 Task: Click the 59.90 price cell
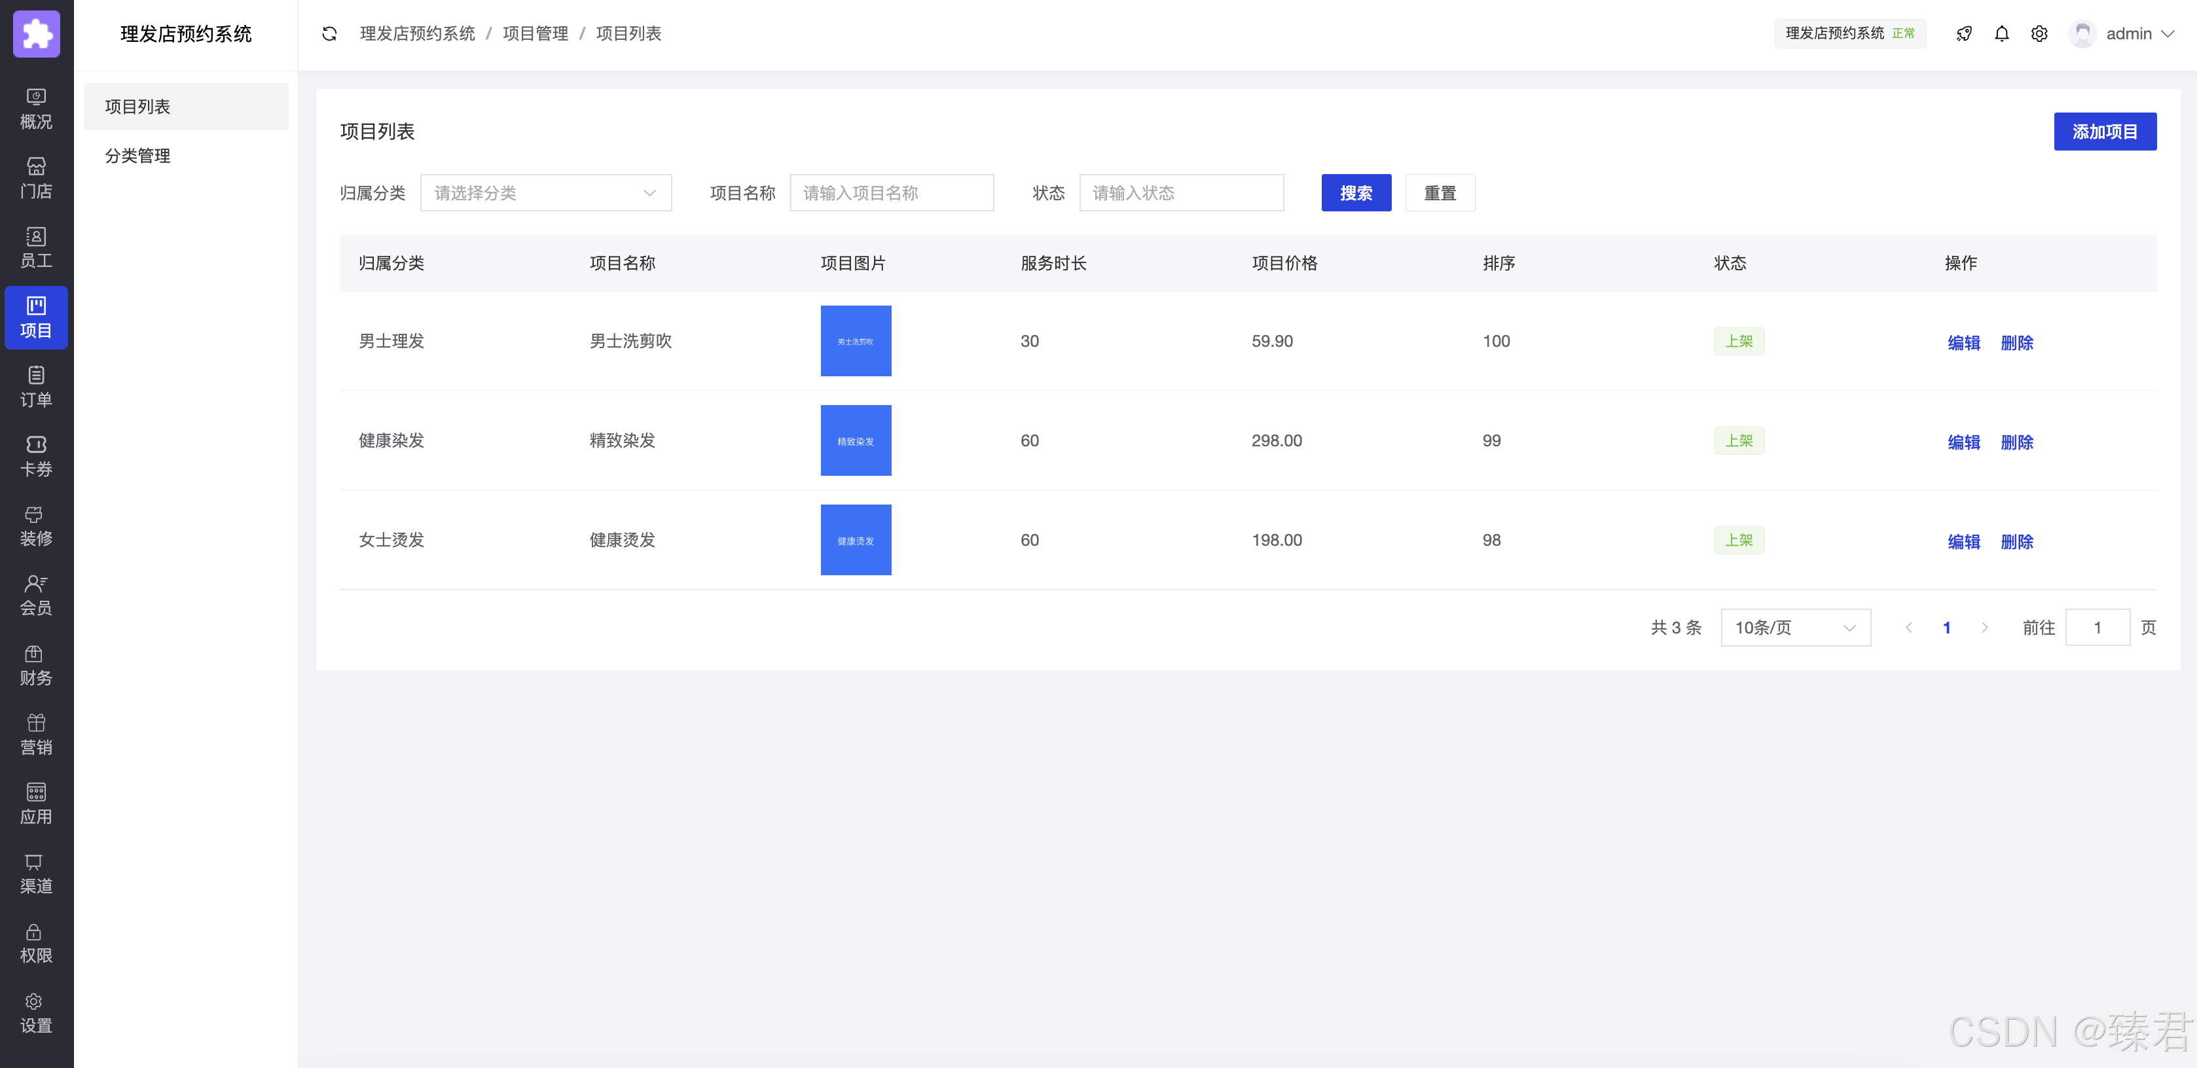(x=1273, y=341)
